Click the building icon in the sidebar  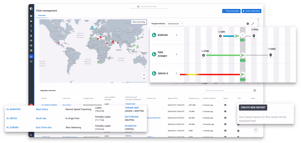[31, 36]
